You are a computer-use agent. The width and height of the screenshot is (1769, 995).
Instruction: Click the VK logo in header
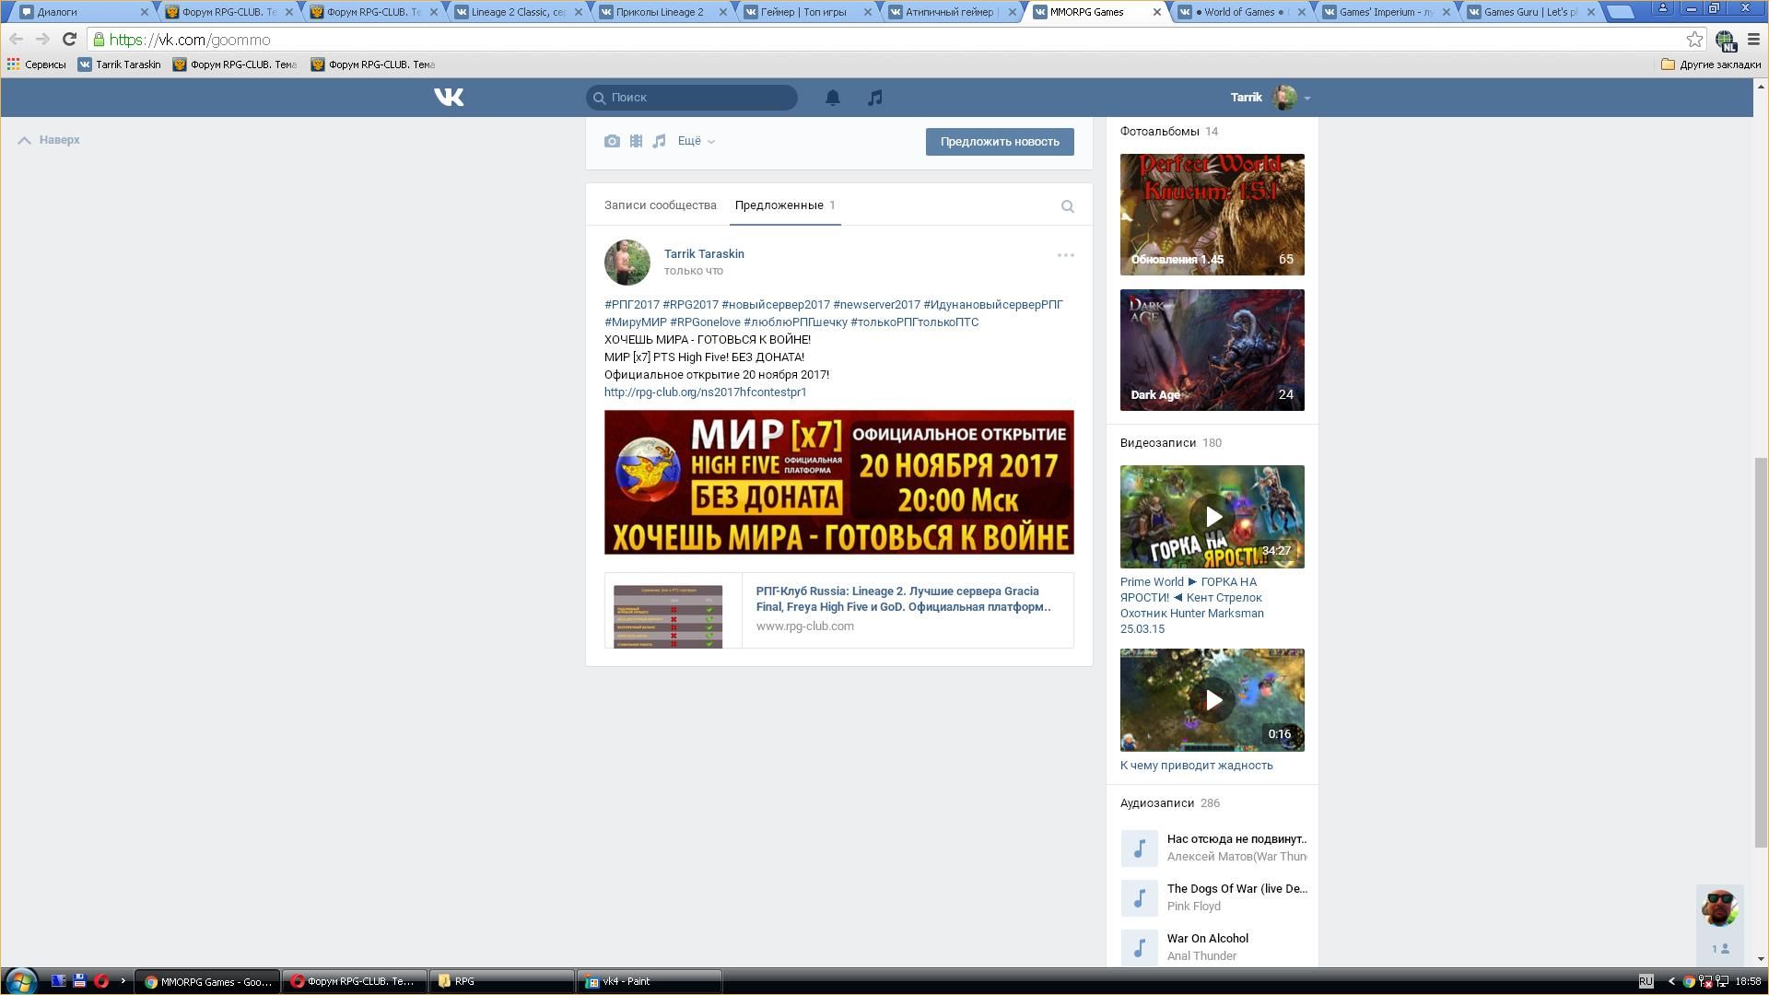(449, 97)
